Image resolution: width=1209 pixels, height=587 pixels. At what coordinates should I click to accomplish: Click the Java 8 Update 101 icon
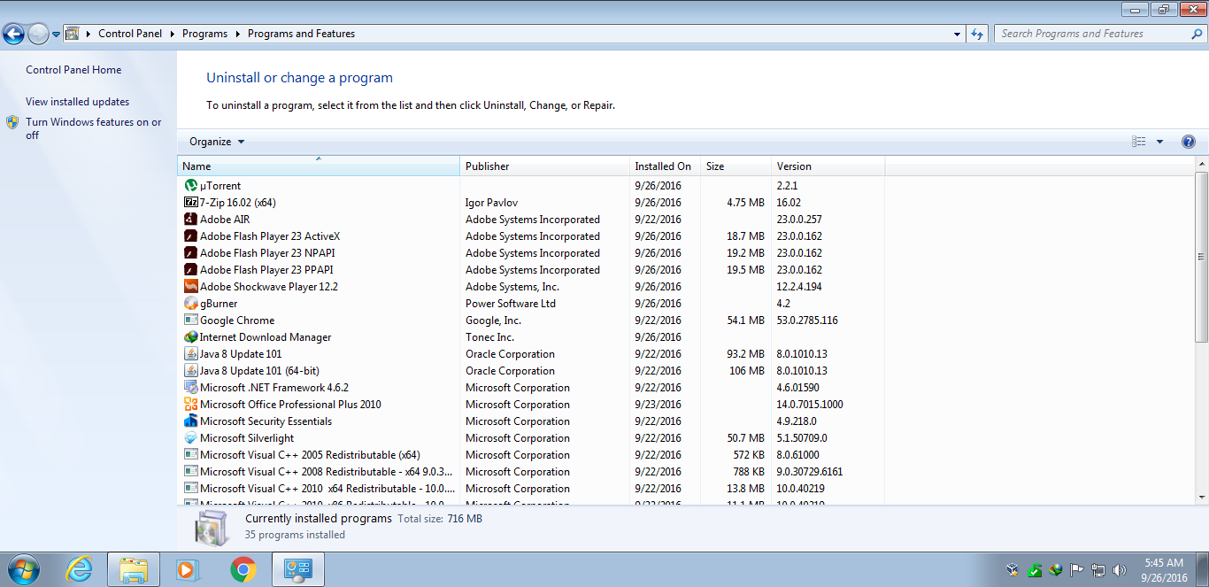191,354
